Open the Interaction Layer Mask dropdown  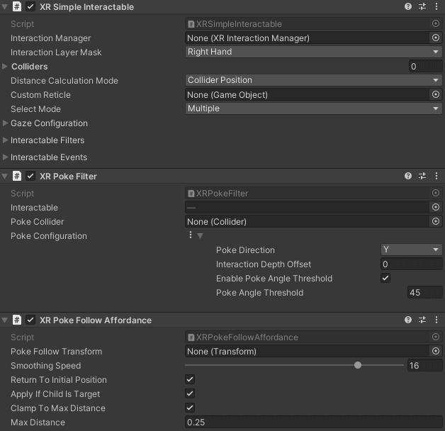(312, 52)
